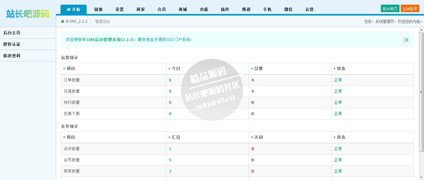Image resolution: width=424 pixels, height=180 pixels.
Task: Open the 商城 menu
Action: tap(183, 9)
